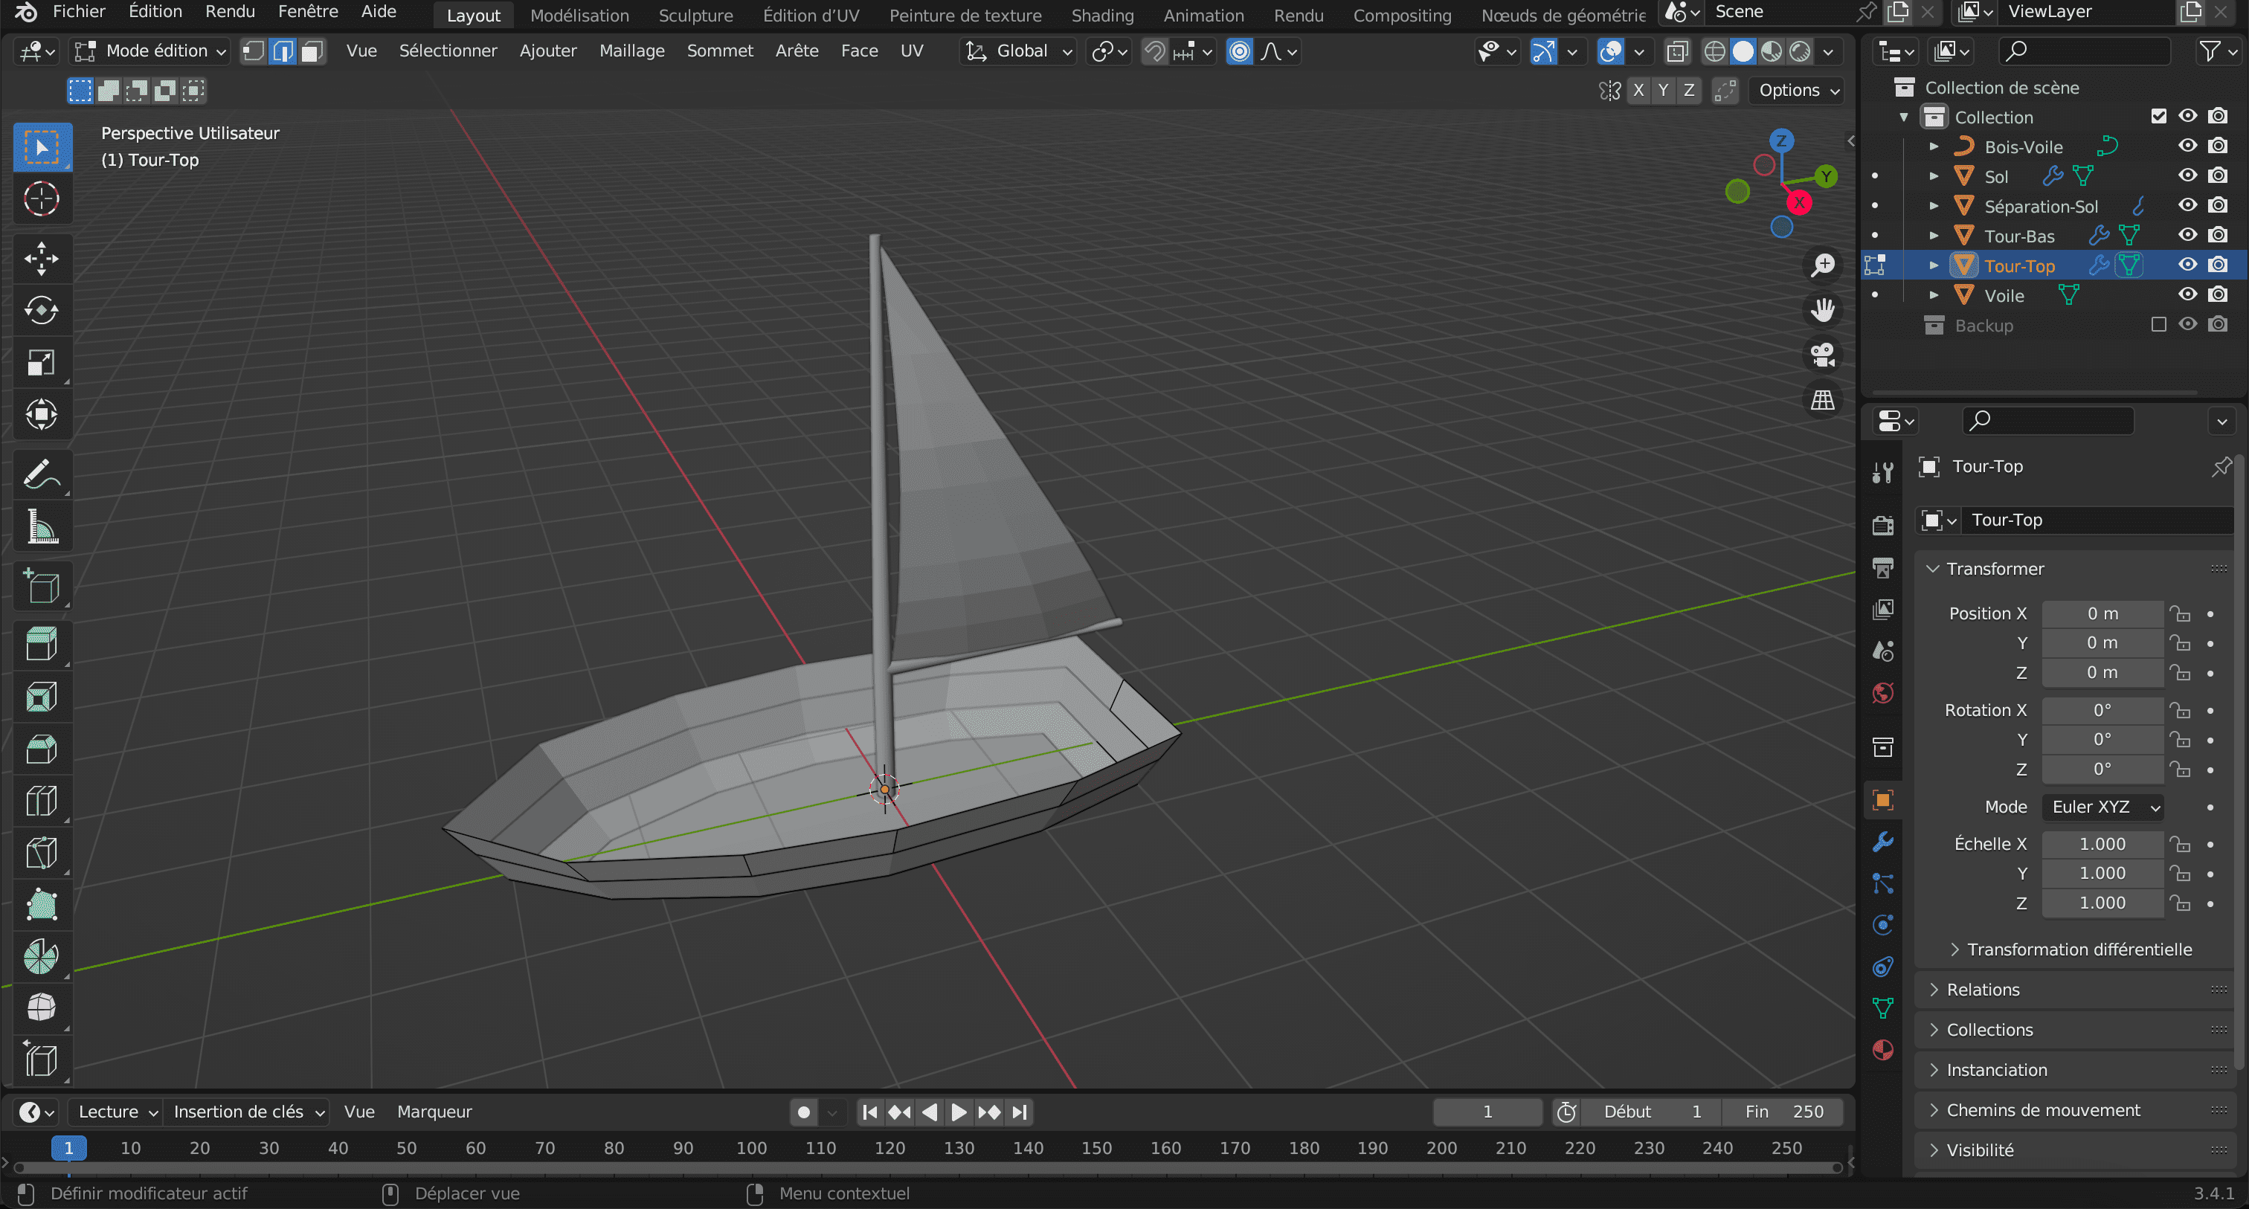Select the Knife tool
The width and height of the screenshot is (2249, 1209).
[x=42, y=853]
